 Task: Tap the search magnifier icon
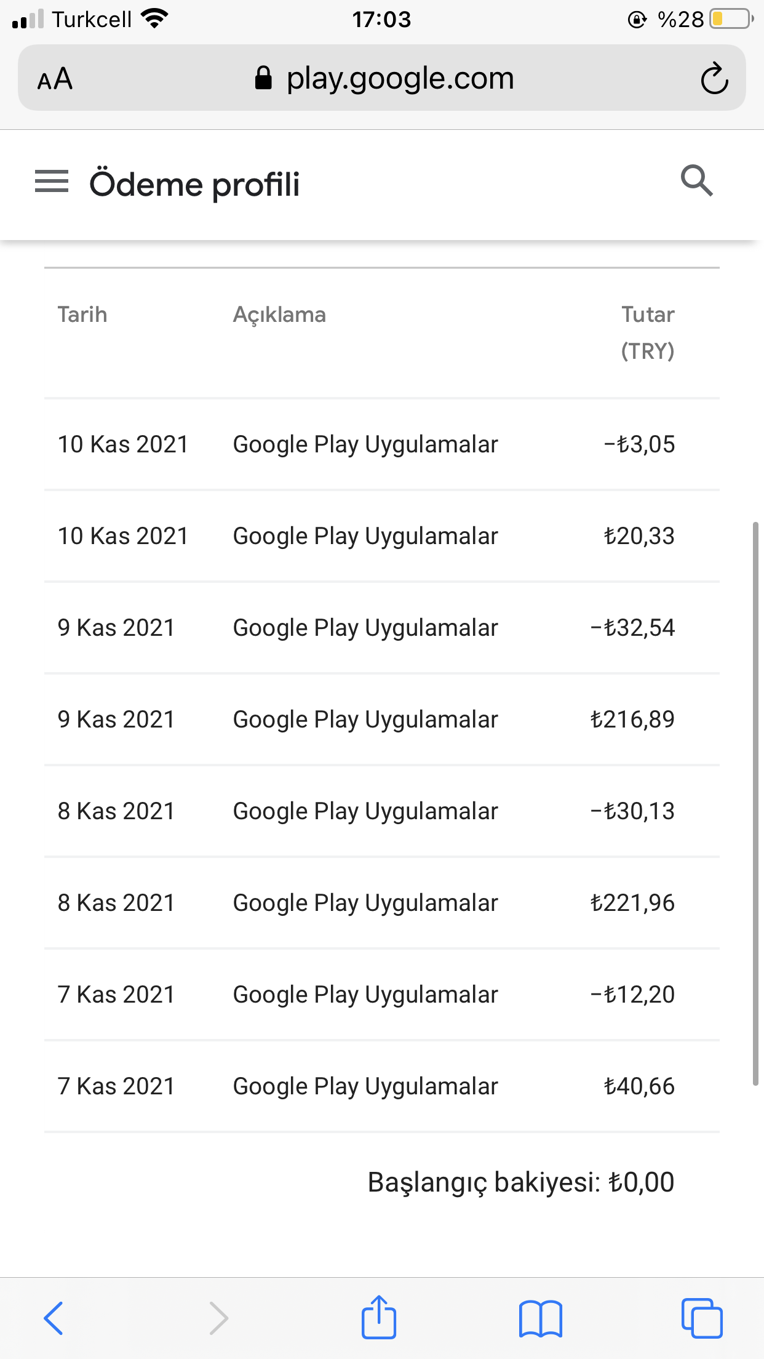pyautogui.click(x=697, y=181)
